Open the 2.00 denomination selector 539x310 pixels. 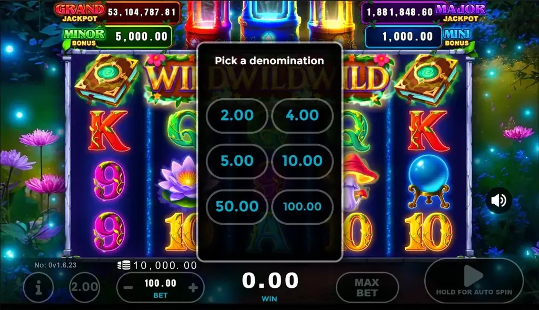(x=85, y=287)
